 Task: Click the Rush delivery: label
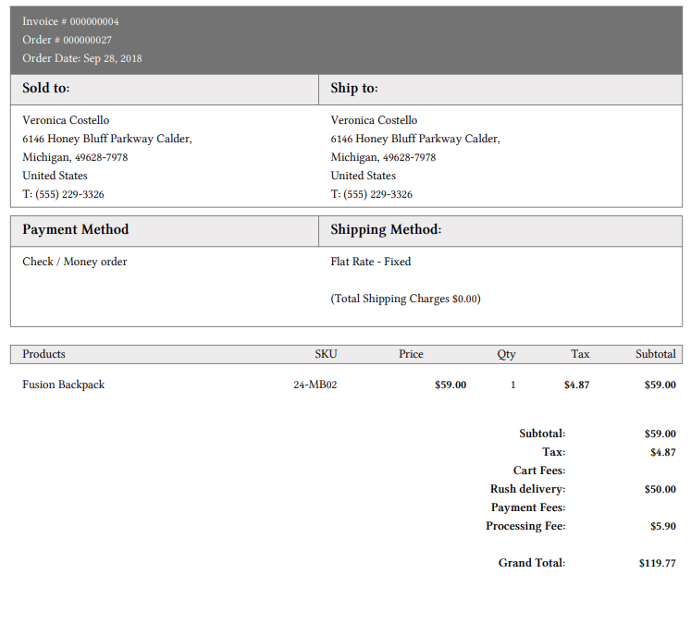click(527, 489)
